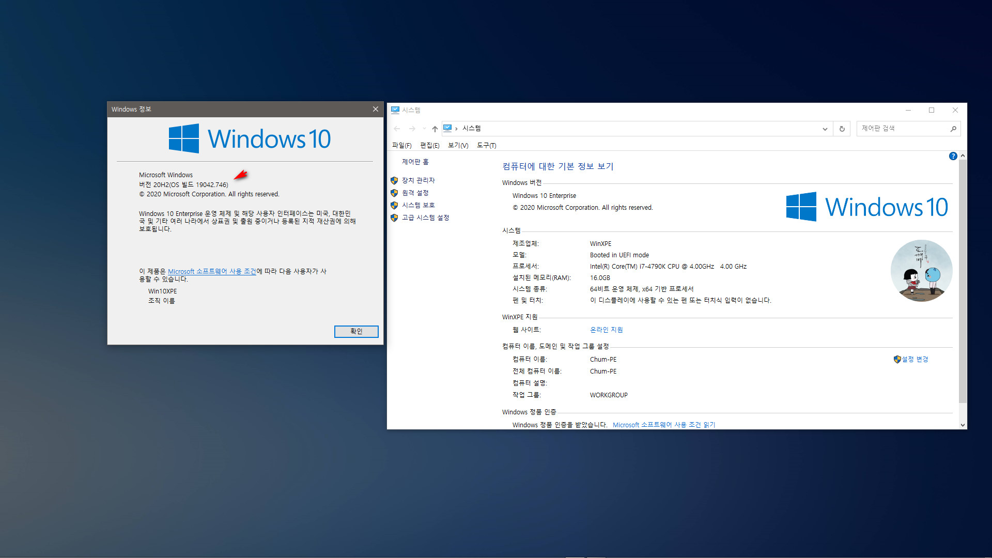Viewport: 992px width, 558px height.
Task: Click scrollbar down arrow in System window
Action: (x=963, y=425)
